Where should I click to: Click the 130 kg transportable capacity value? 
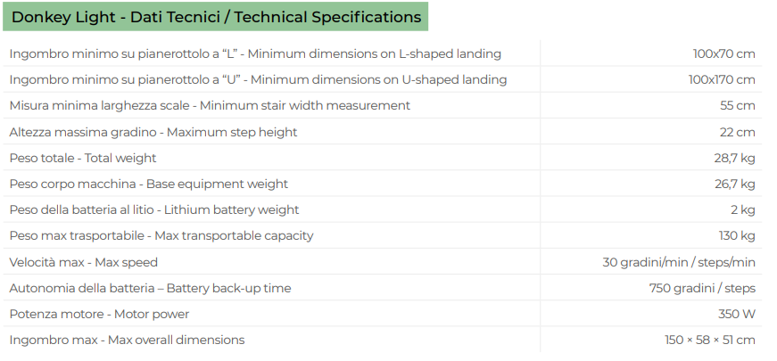[x=737, y=235]
